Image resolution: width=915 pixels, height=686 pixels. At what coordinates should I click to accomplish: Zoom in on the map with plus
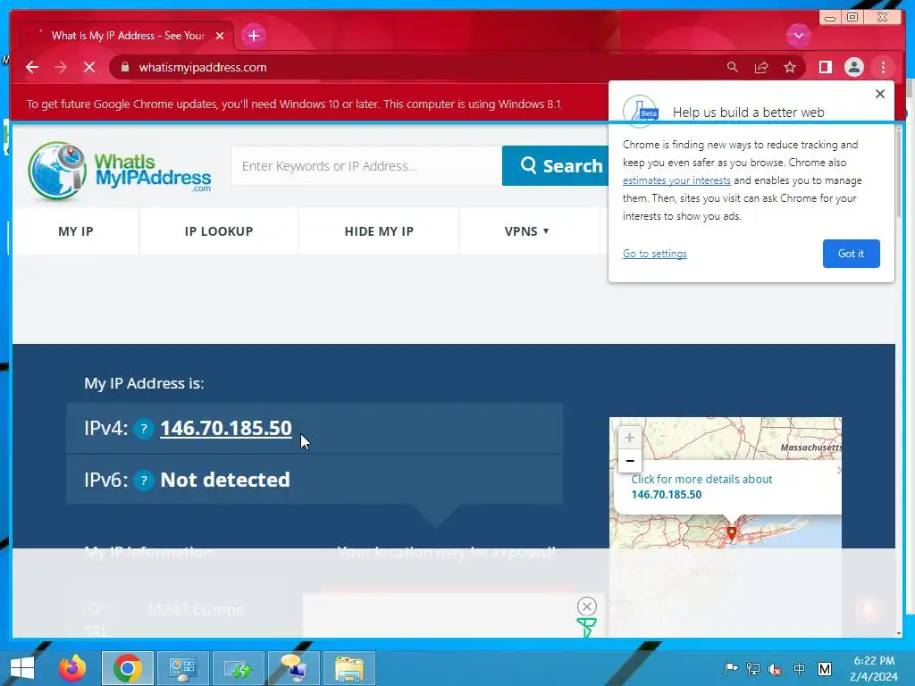pos(630,438)
